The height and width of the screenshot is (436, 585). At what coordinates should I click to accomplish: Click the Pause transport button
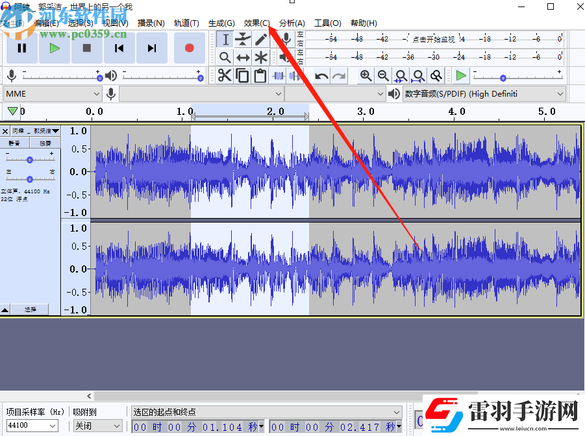(22, 48)
